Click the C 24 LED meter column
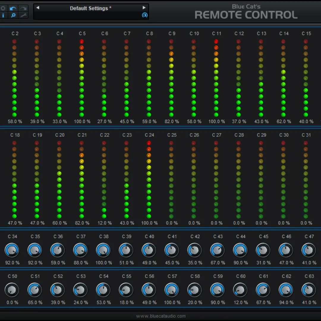321x321 pixels. click(149, 180)
